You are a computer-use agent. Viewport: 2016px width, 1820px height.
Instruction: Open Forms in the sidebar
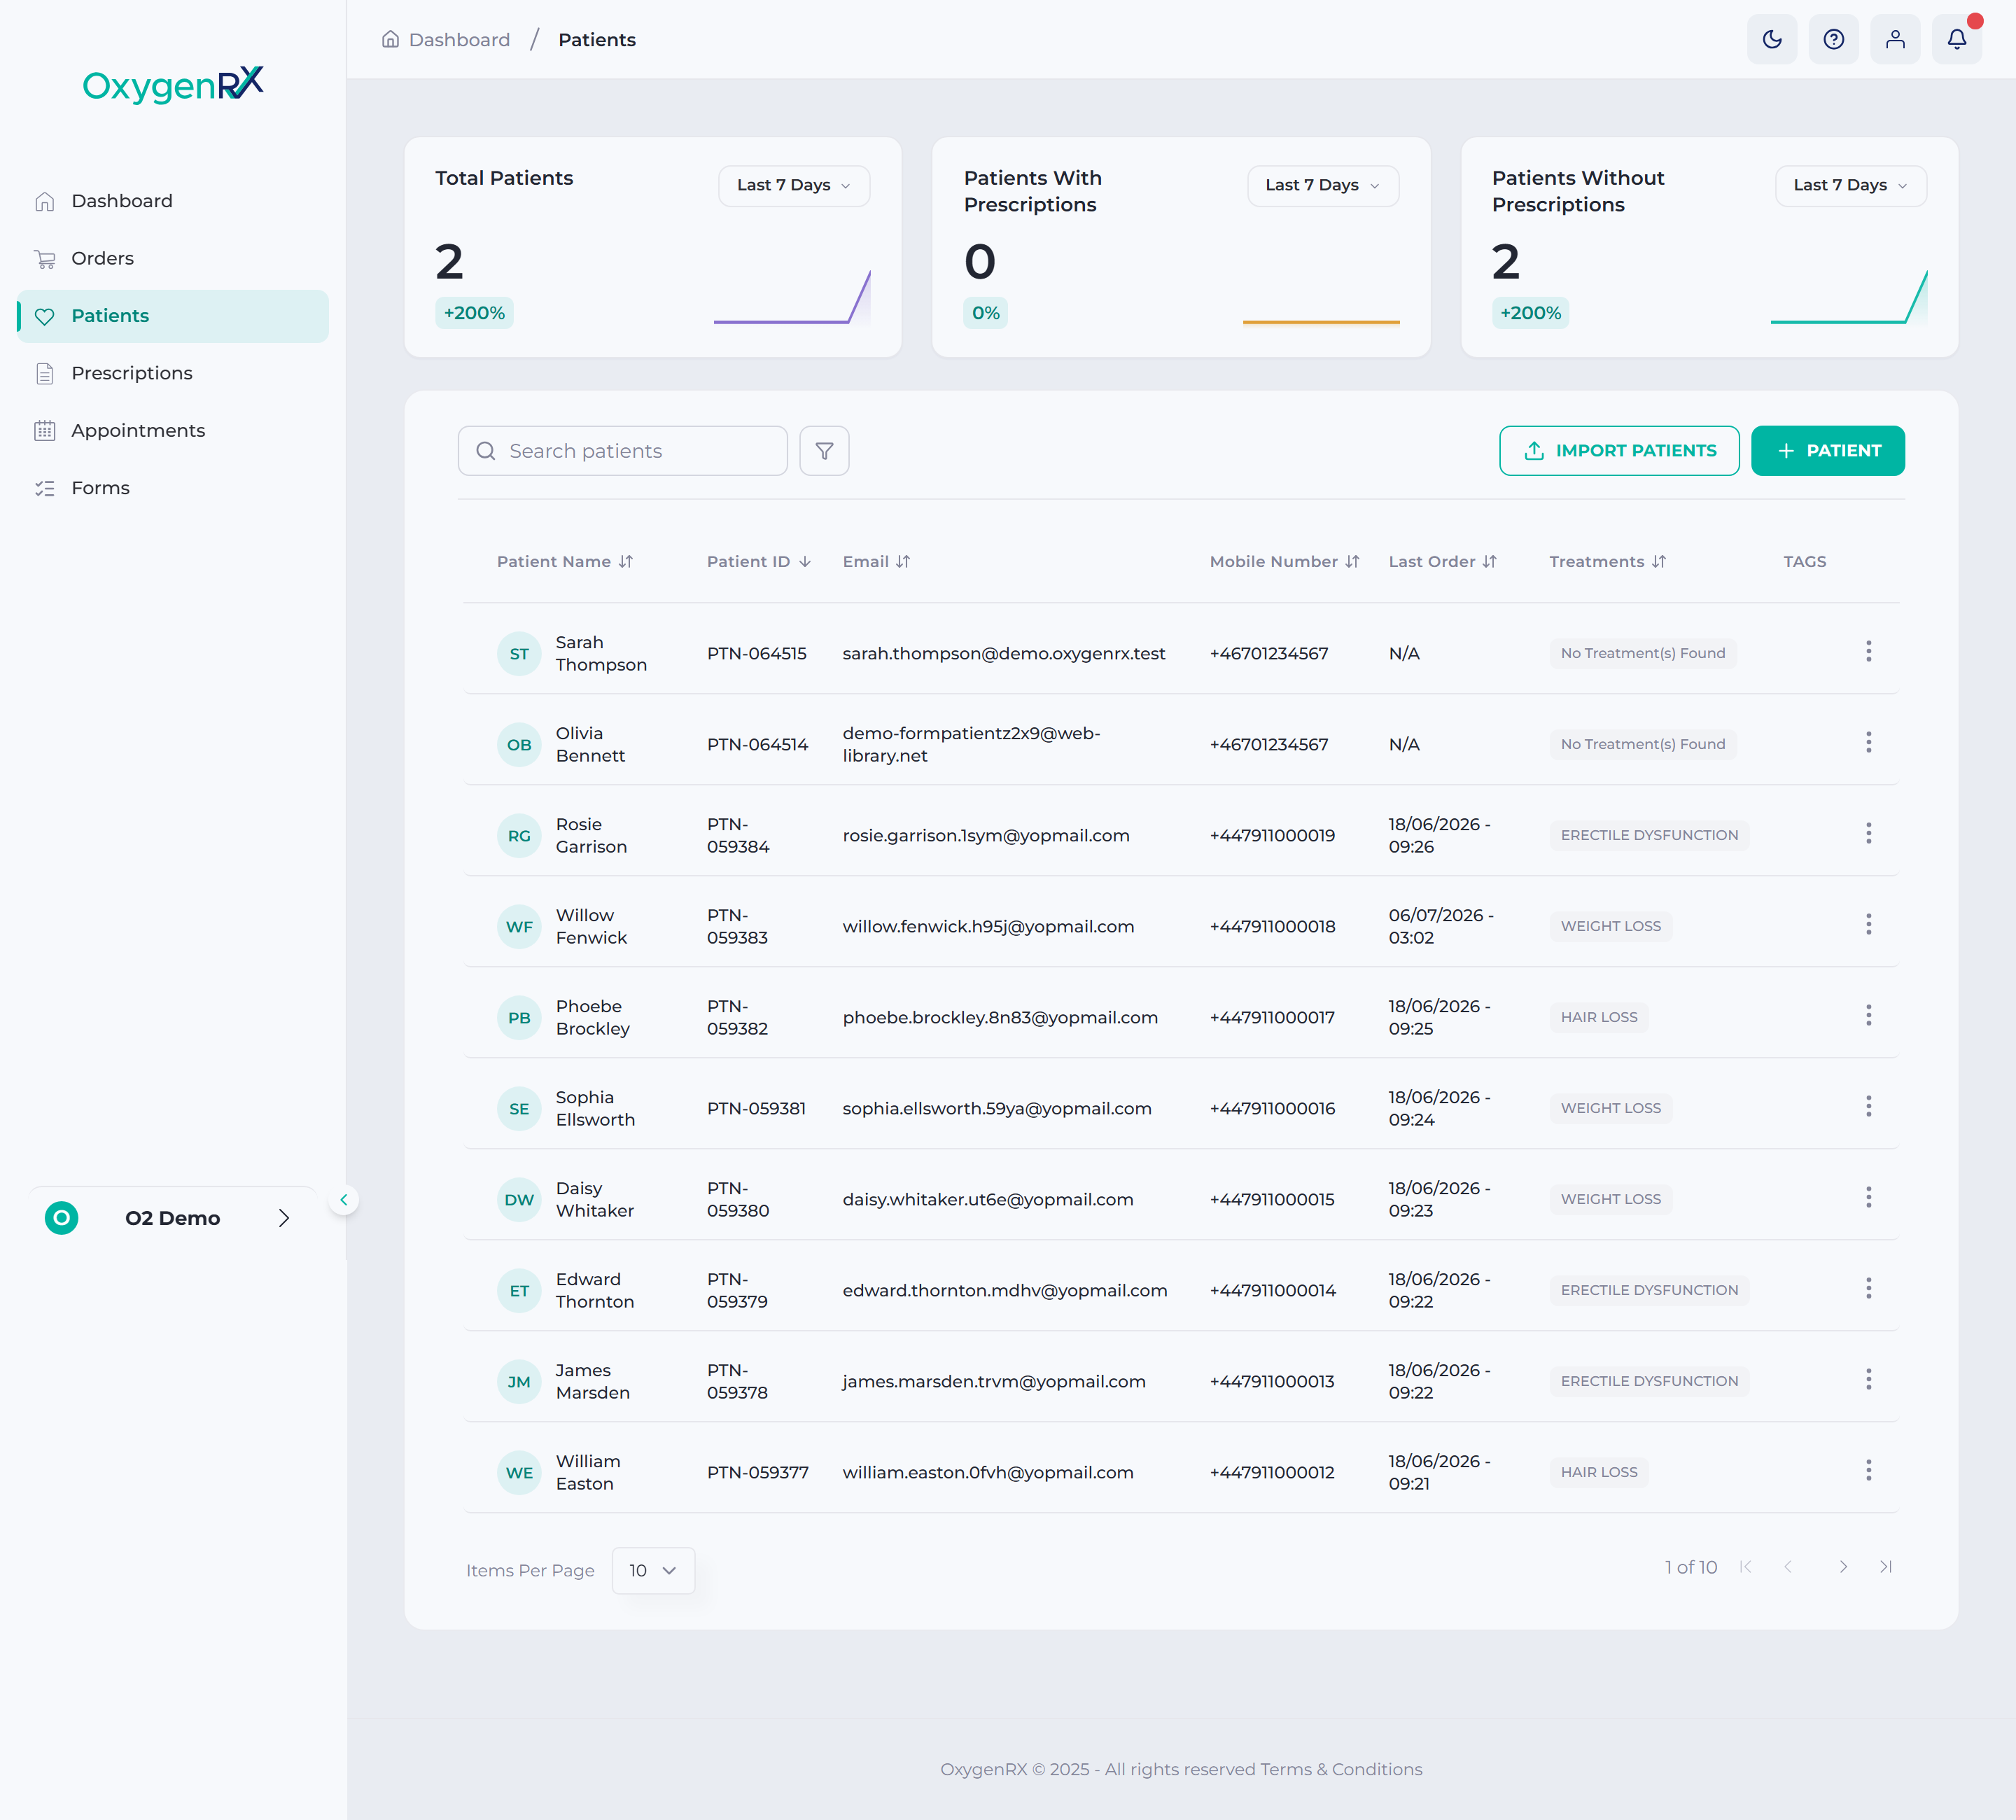173,488
